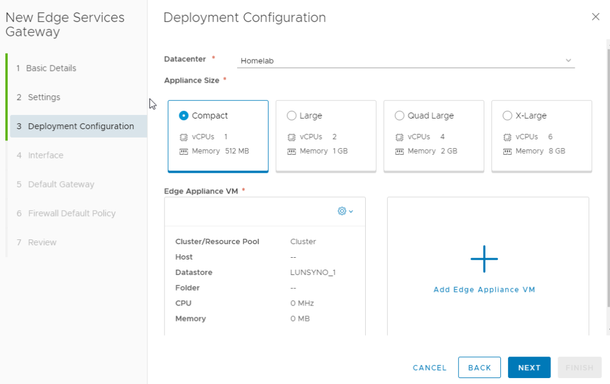Click the BACK button

click(x=480, y=367)
